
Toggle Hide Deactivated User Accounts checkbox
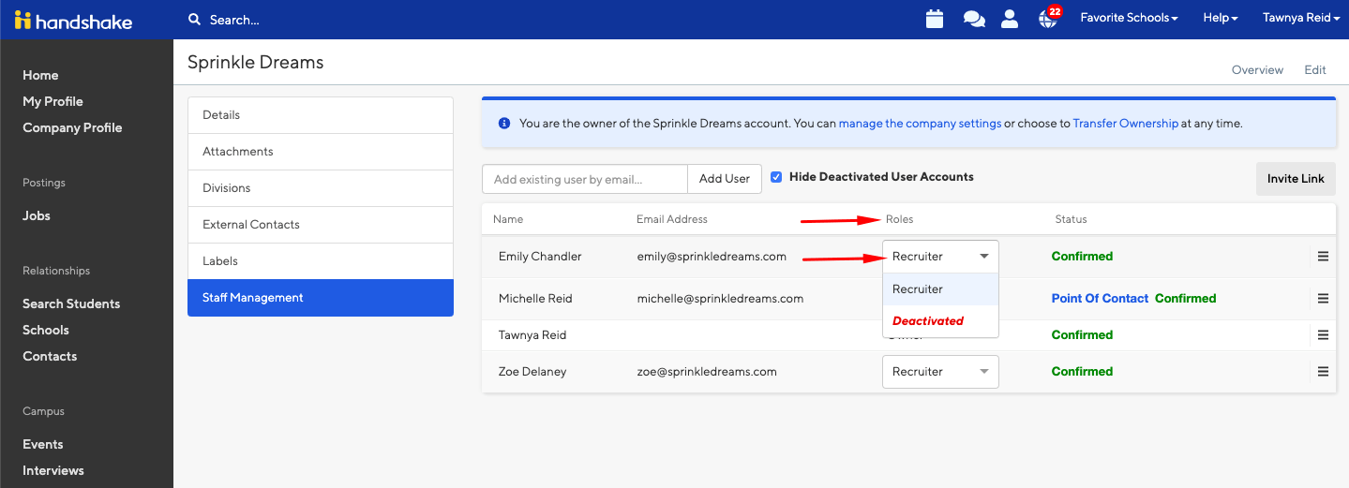(776, 176)
